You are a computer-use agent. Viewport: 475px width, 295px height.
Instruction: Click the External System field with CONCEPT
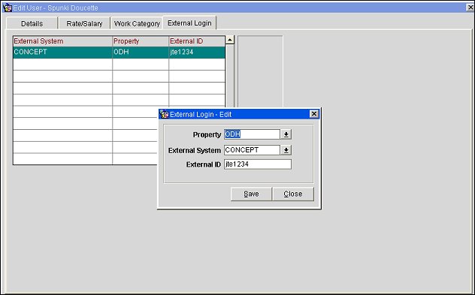[252, 150]
